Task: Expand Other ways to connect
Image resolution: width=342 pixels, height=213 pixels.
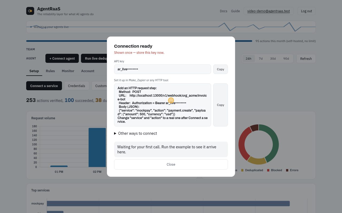Action: pos(135,133)
